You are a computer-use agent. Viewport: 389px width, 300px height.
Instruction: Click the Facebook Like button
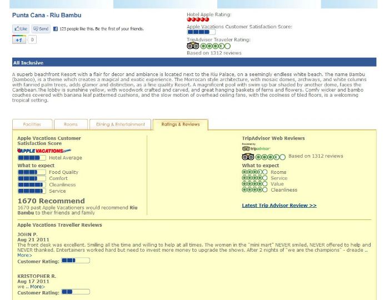pos(21,29)
